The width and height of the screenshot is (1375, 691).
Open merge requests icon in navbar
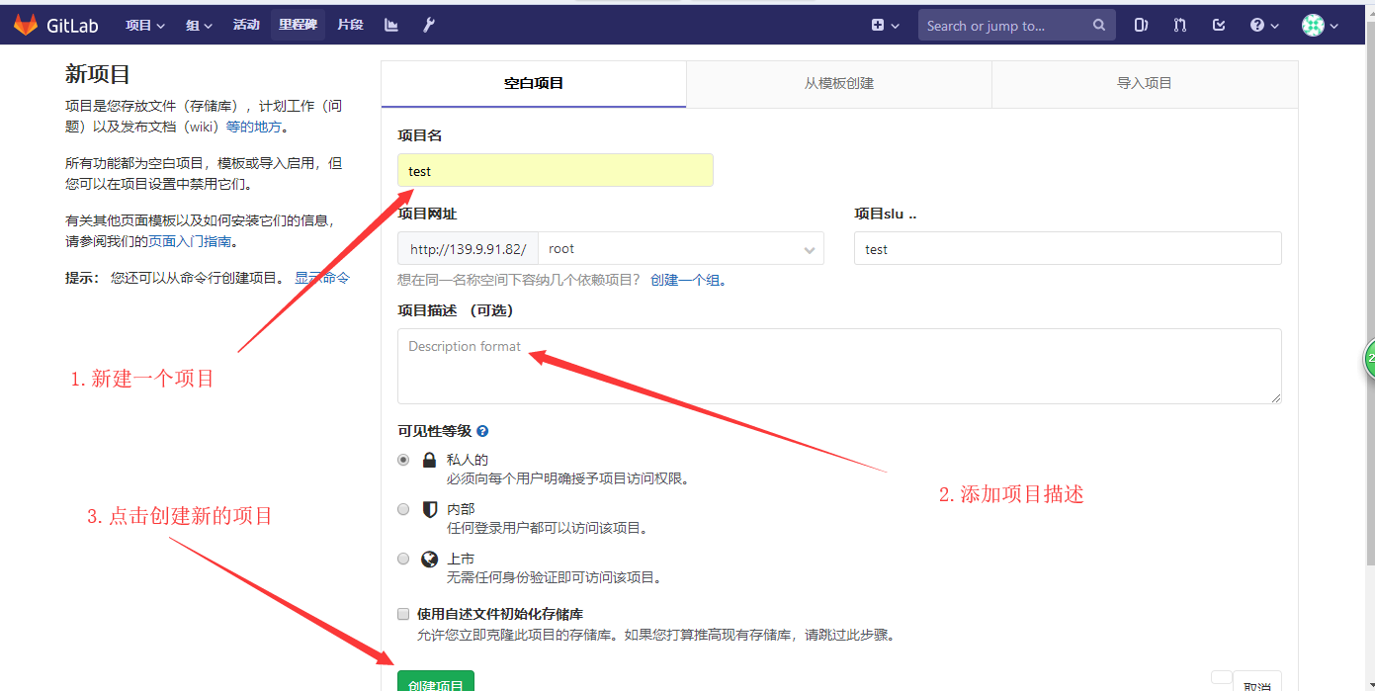pos(1179,26)
